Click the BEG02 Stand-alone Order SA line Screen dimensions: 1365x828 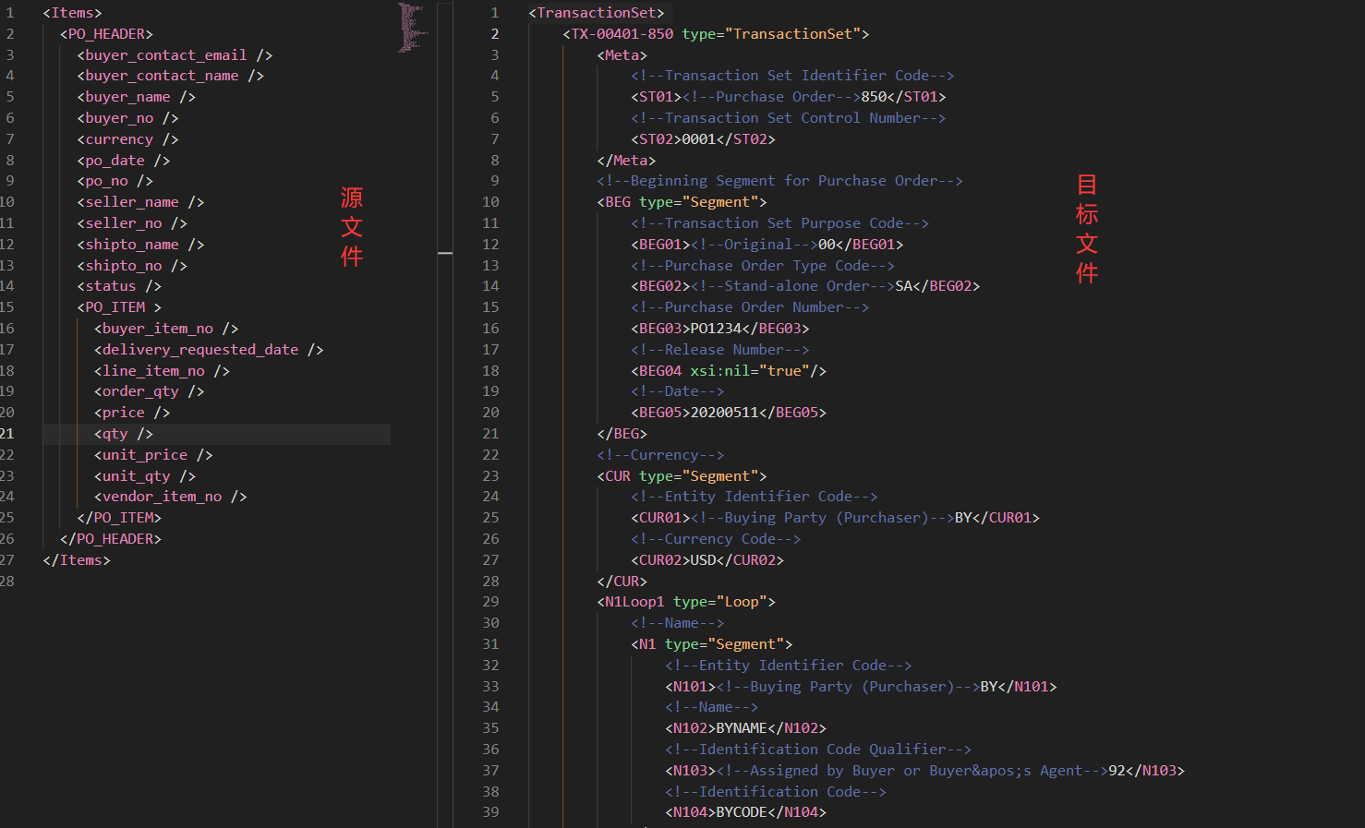(x=805, y=286)
